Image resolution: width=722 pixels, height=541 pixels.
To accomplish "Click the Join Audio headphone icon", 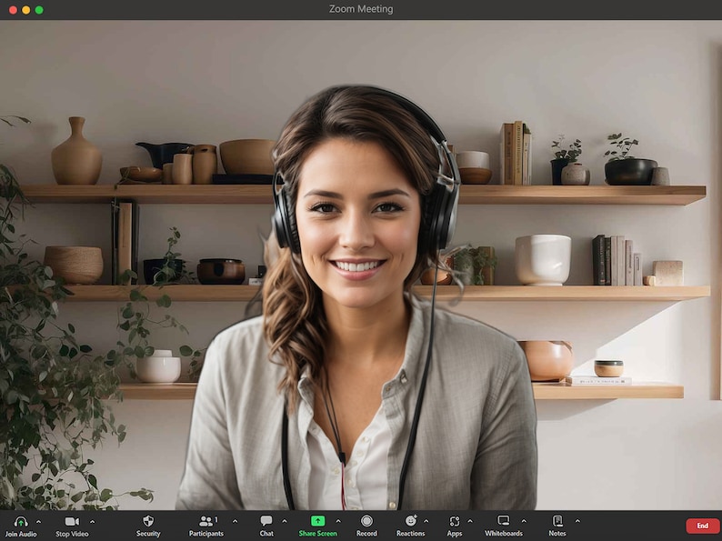I will (x=21, y=522).
